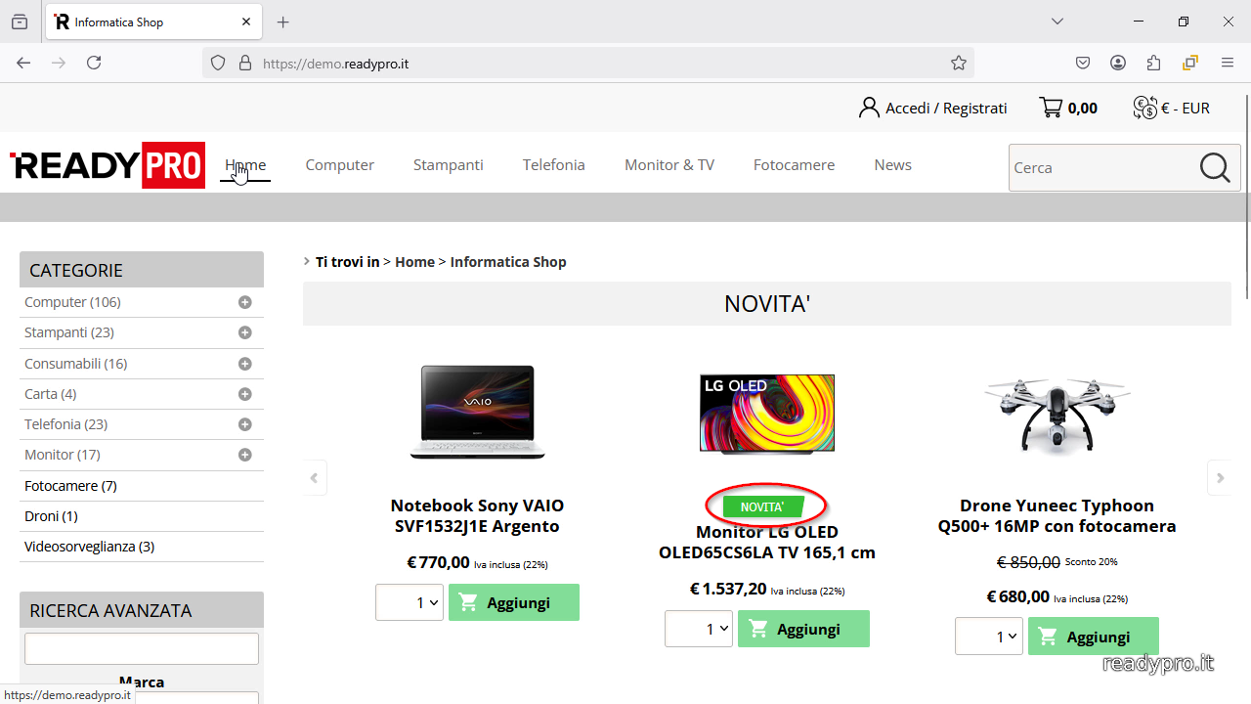Image resolution: width=1251 pixels, height=704 pixels.
Task: Click the page vertical scrollbar
Action: pyautogui.click(x=1246, y=196)
